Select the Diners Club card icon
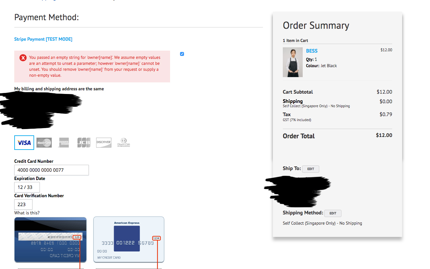Image resolution: width=430 pixels, height=269 pixels. (x=124, y=143)
